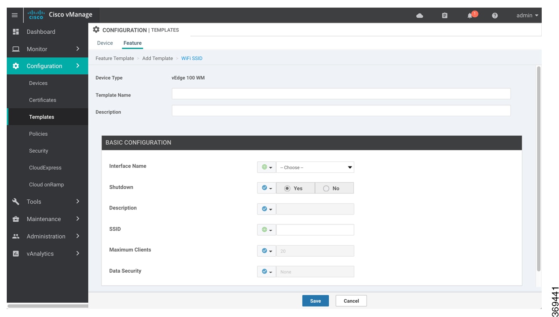Click the Administration people icon
Viewport: 559px width, 317px height.
[16, 236]
